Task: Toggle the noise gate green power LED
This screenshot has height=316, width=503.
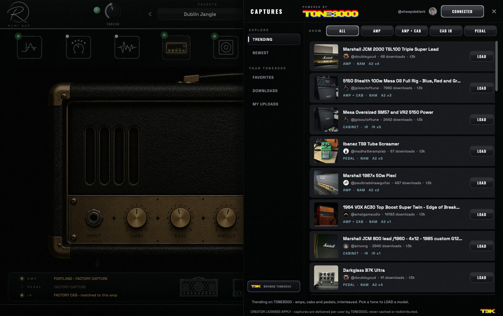Action: coord(97,10)
